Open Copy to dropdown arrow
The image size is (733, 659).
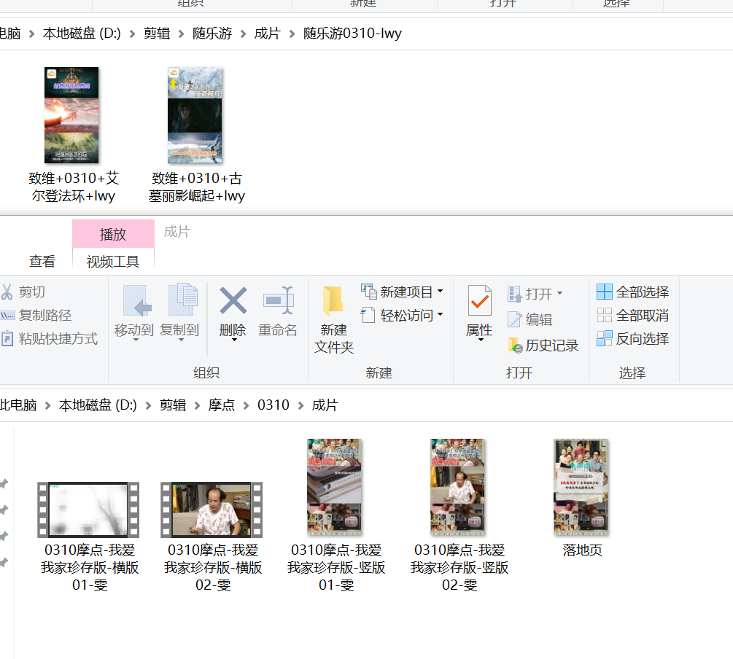pos(181,340)
